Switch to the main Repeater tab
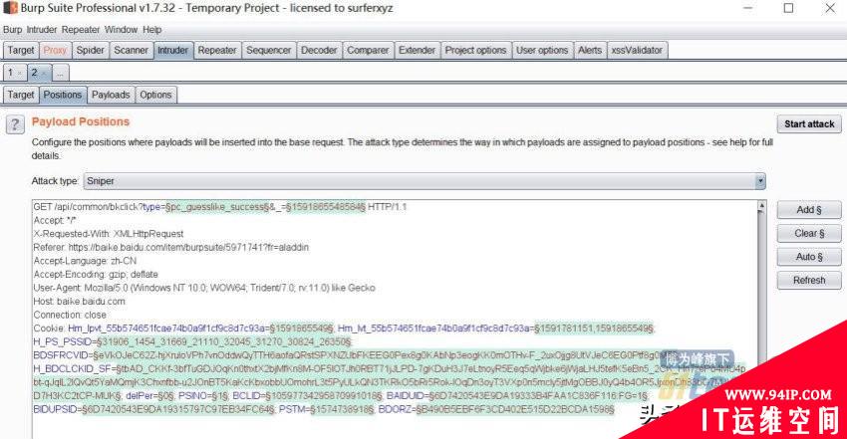847x439 pixels. click(x=217, y=50)
